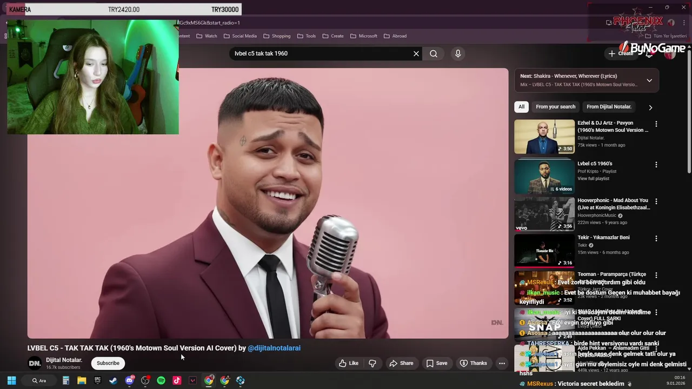Open the Ara taskbar search box
This screenshot has height=389, width=692.
[39, 380]
